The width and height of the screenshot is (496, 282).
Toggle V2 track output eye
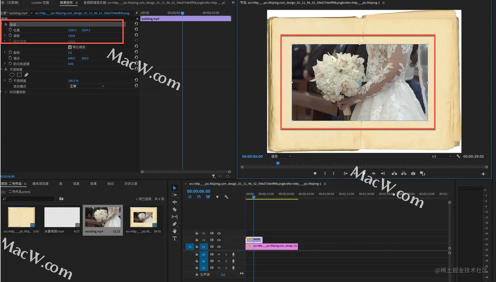coord(219,240)
